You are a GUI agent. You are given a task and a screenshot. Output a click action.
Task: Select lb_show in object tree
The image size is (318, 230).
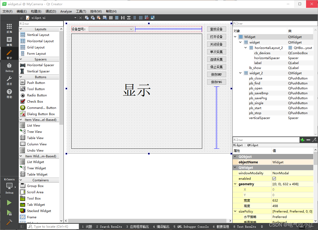[255, 68]
